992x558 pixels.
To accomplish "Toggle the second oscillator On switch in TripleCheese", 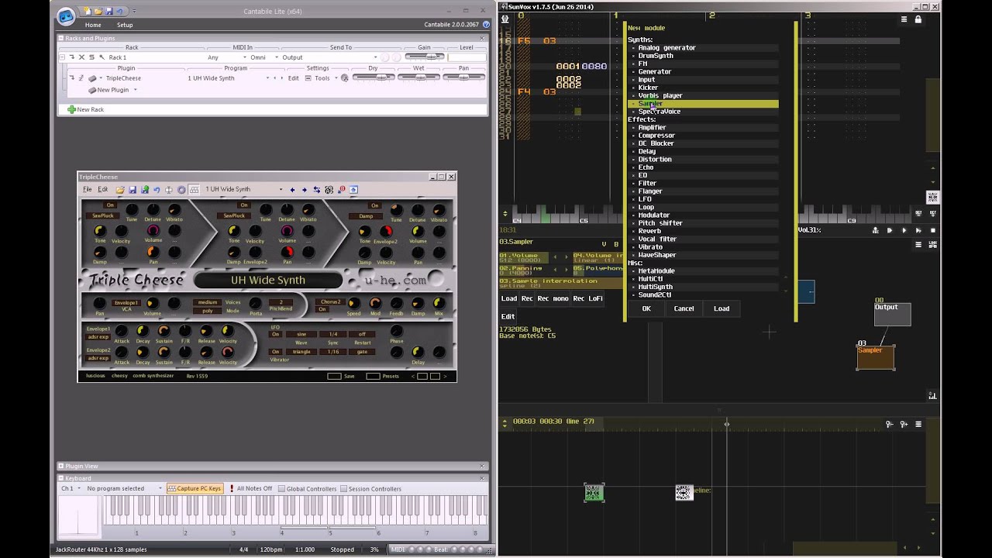I will [243, 205].
